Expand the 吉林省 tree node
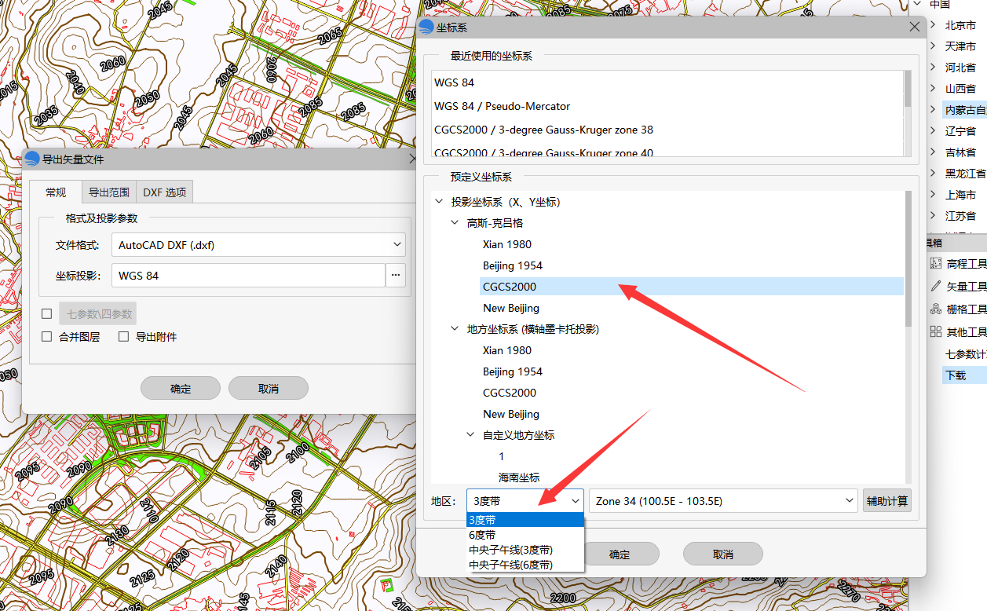987x611 pixels. 933,152
